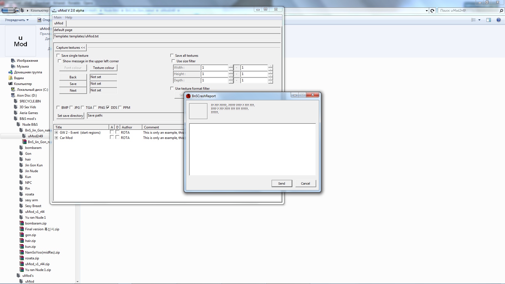Click the bombaram.zip archive icon
This screenshot has width=505, height=284.
point(22,223)
